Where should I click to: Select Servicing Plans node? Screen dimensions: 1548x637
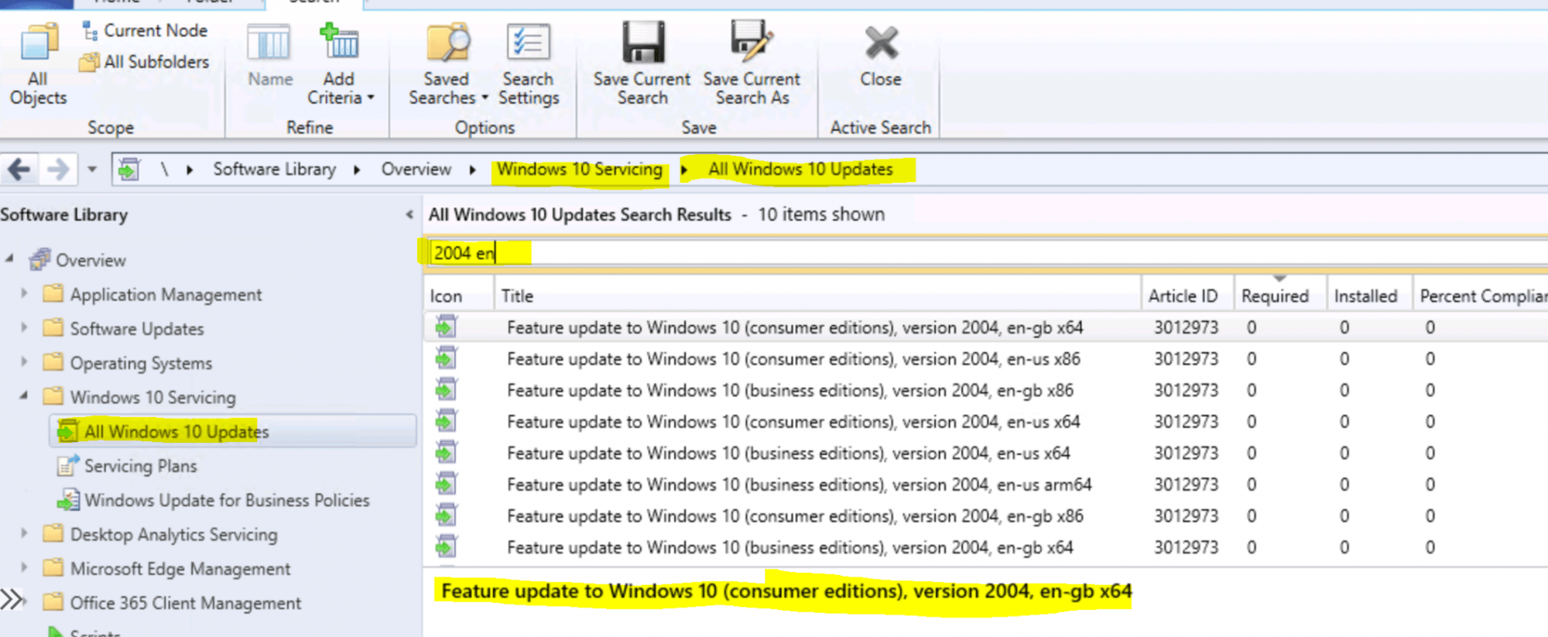coord(140,465)
